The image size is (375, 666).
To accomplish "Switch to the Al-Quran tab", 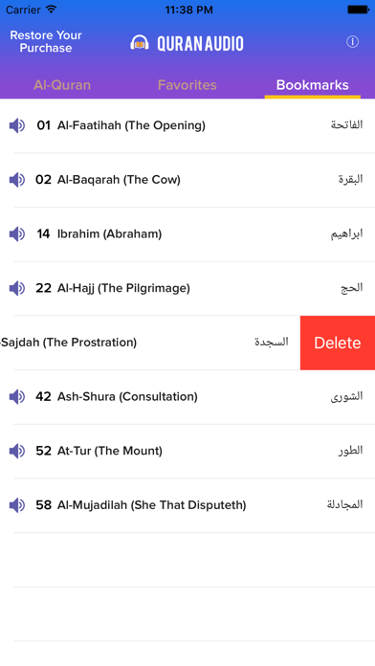I will [x=62, y=85].
